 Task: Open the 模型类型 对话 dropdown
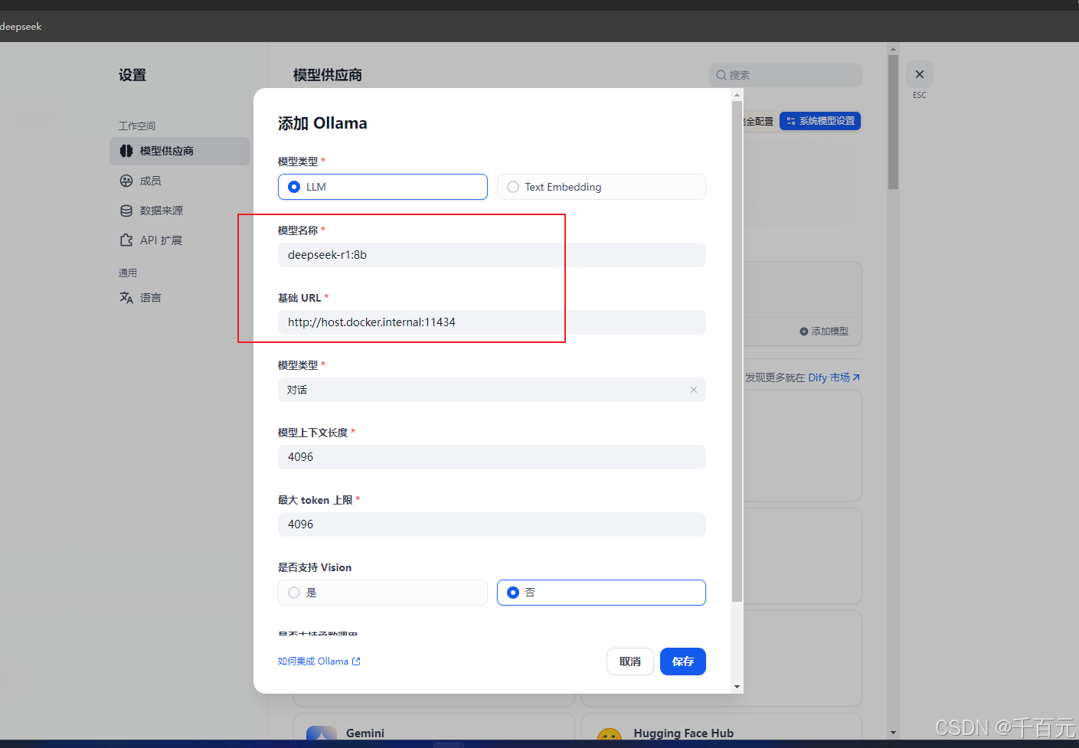[x=492, y=390]
